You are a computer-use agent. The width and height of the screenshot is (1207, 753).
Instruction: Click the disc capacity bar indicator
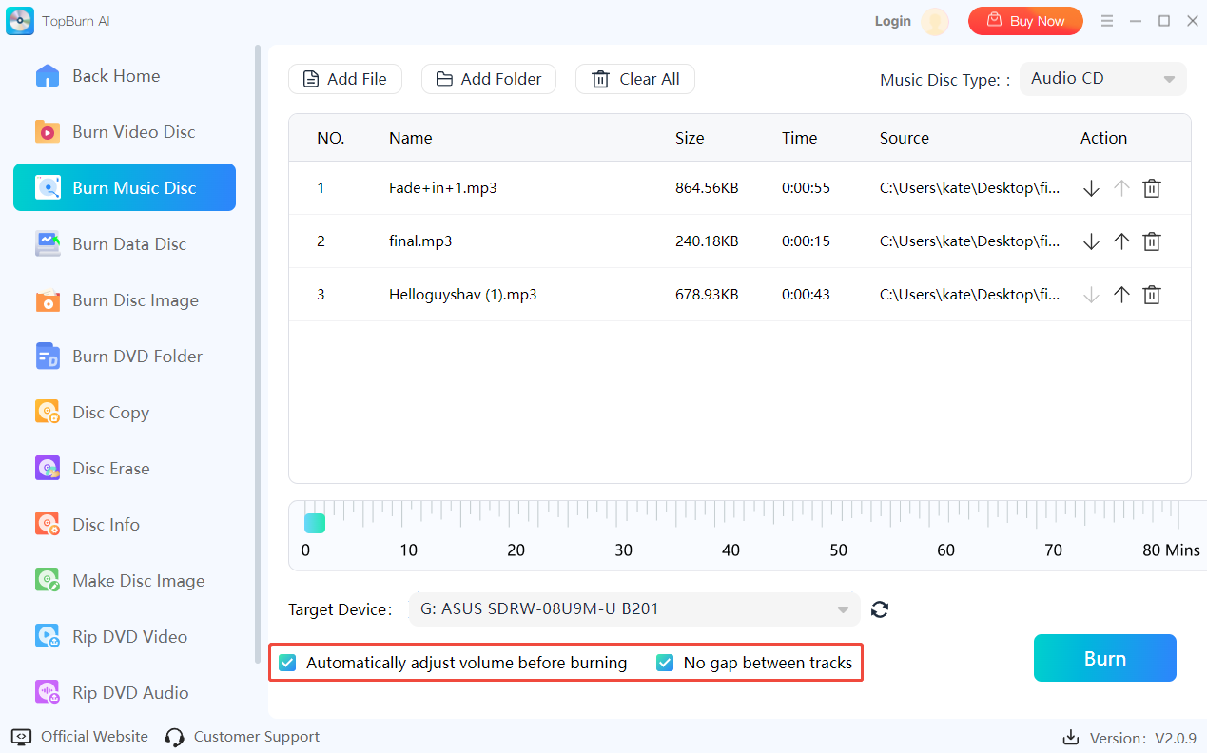point(314,524)
